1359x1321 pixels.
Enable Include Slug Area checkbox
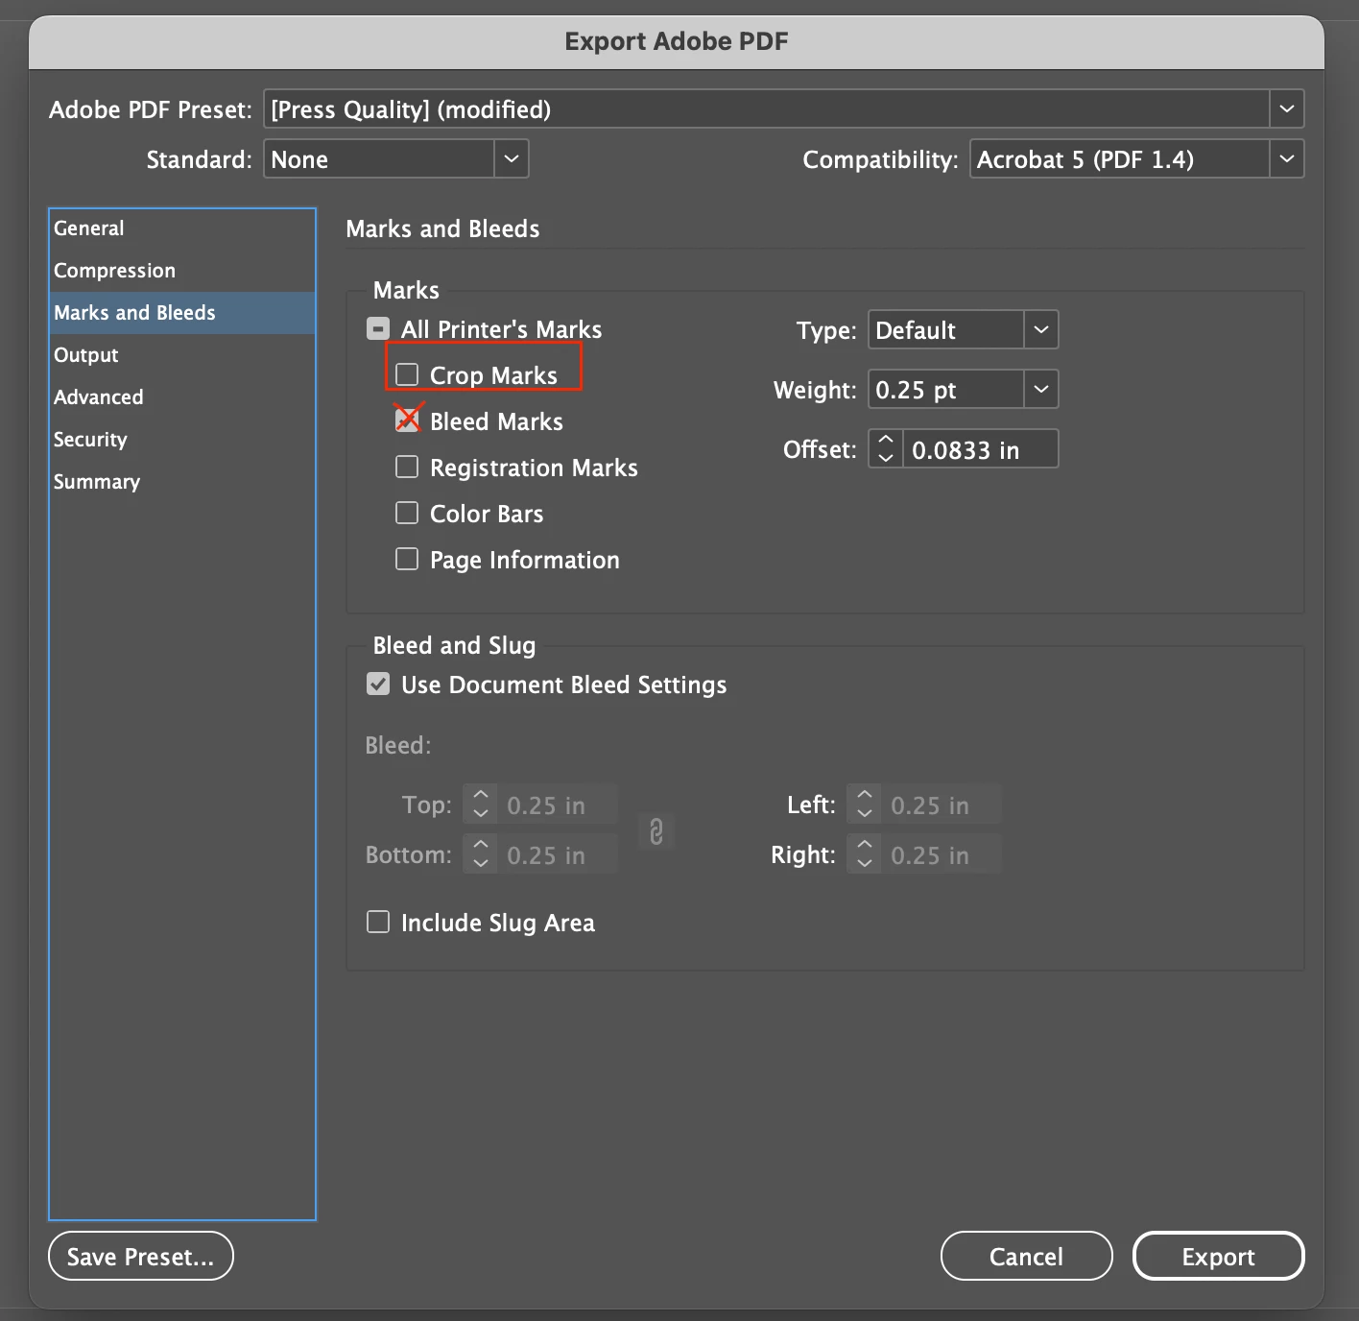coord(378,922)
